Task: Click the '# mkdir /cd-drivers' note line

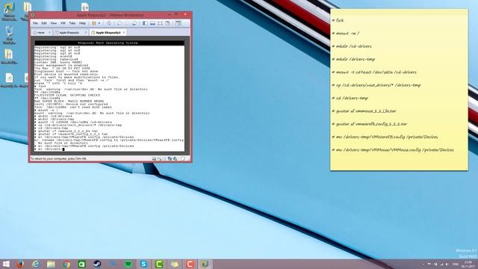Action: 352,46
